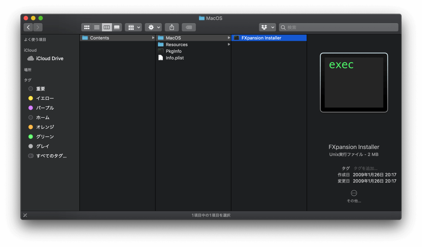Click タグを追加 add tags field
The height and width of the screenshot is (247, 422).
[365, 168]
